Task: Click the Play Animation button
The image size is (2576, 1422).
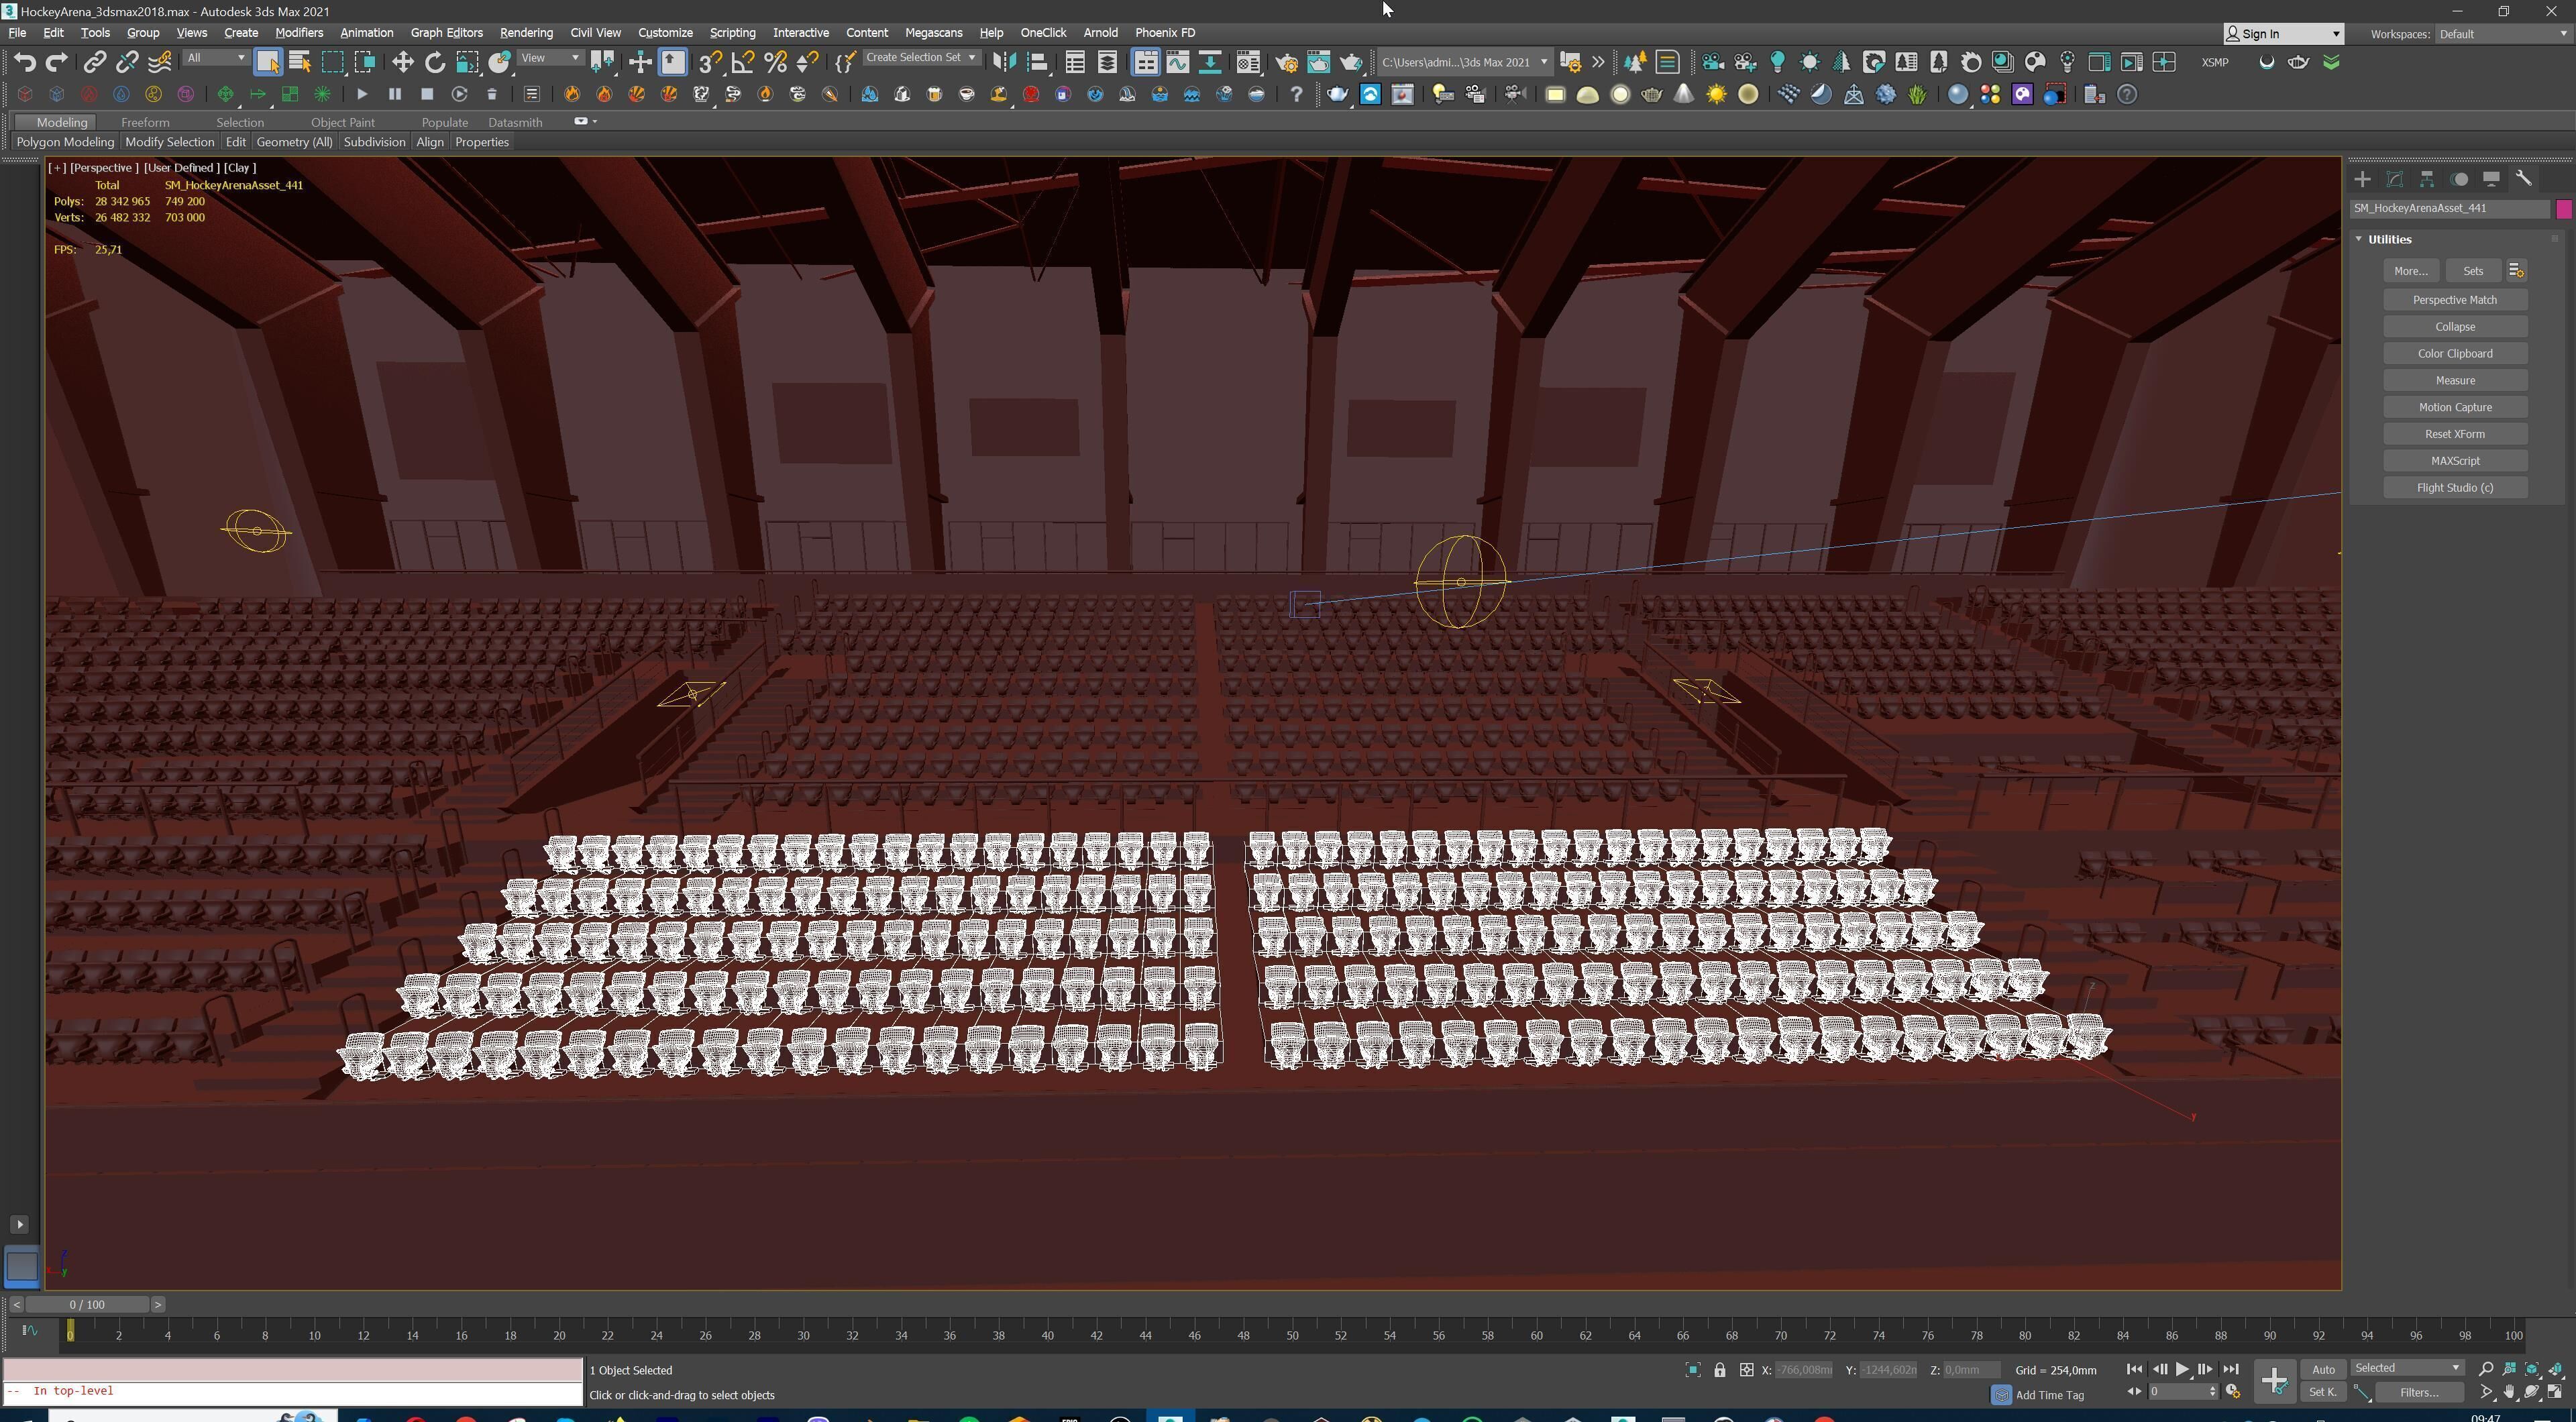Action: coord(2182,1369)
